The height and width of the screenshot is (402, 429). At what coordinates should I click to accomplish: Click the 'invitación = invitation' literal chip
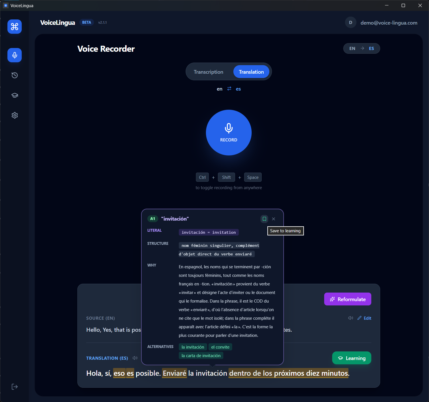coord(209,232)
